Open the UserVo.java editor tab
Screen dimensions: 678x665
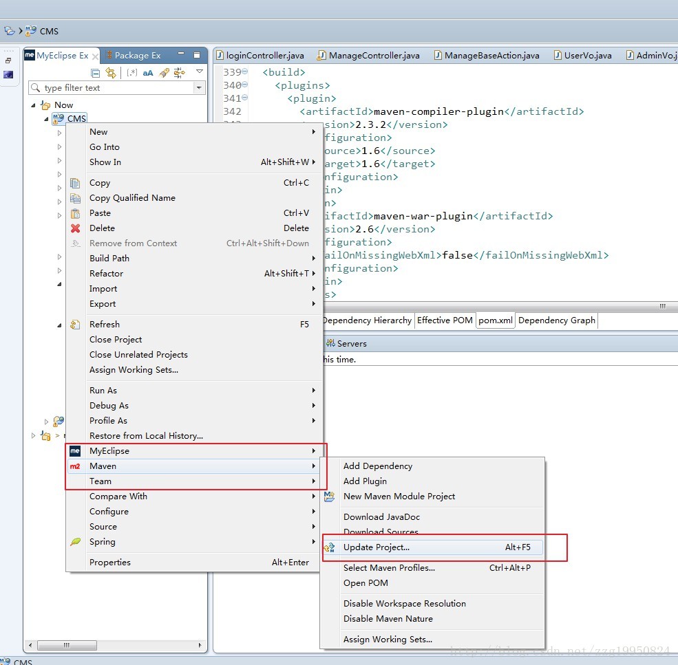[x=583, y=55]
